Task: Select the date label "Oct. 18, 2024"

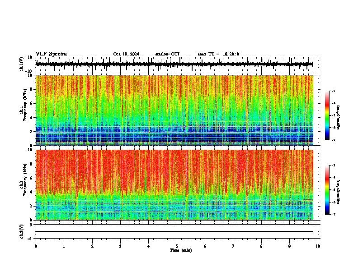Action: tap(126, 54)
